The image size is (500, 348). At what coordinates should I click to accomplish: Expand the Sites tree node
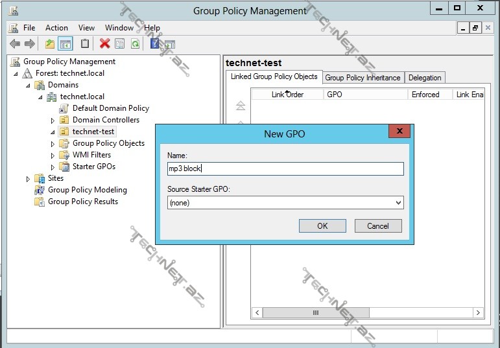29,179
